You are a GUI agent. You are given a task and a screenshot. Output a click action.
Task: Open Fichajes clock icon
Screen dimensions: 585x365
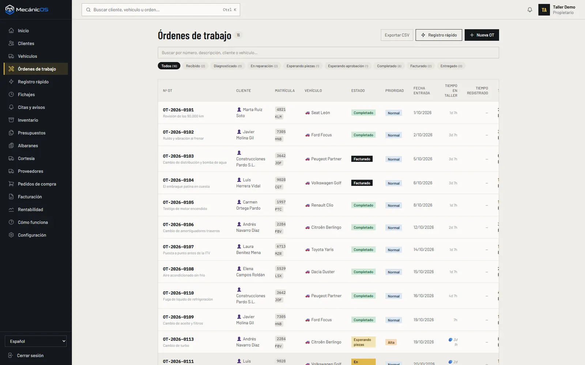click(11, 95)
